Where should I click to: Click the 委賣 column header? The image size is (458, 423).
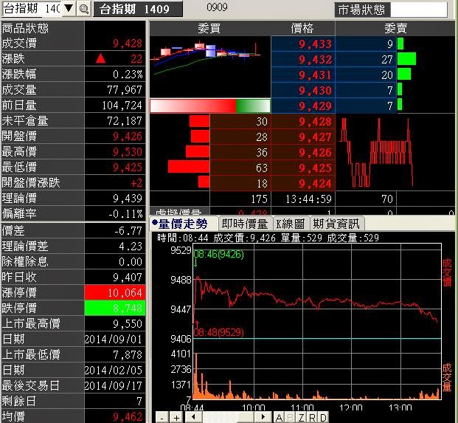[395, 29]
